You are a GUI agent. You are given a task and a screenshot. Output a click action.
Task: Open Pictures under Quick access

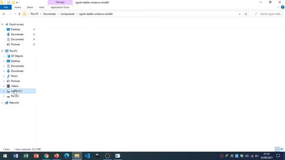(x=16, y=44)
